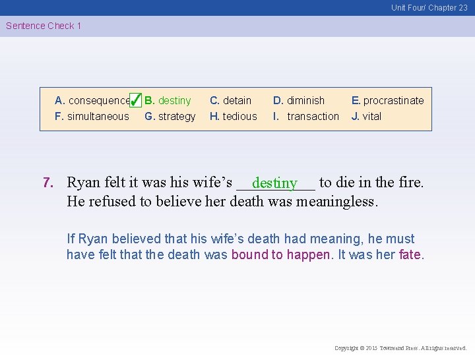Click the Townsend Press copyright notice

point(400,348)
